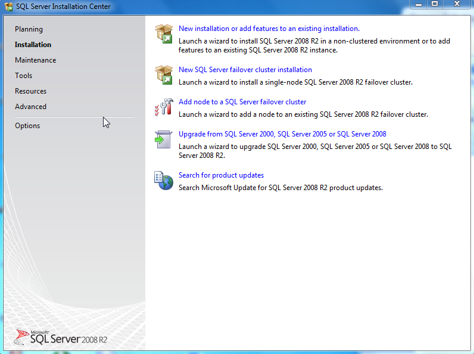Switch to the Advanced section
Viewport: 474px width, 354px height.
pyautogui.click(x=30, y=107)
